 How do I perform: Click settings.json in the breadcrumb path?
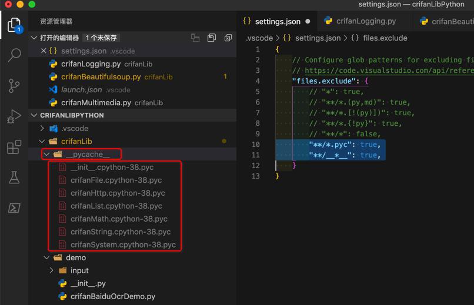[x=318, y=38]
